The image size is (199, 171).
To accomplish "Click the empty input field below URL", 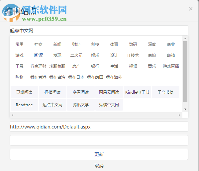I will [x=99, y=140].
